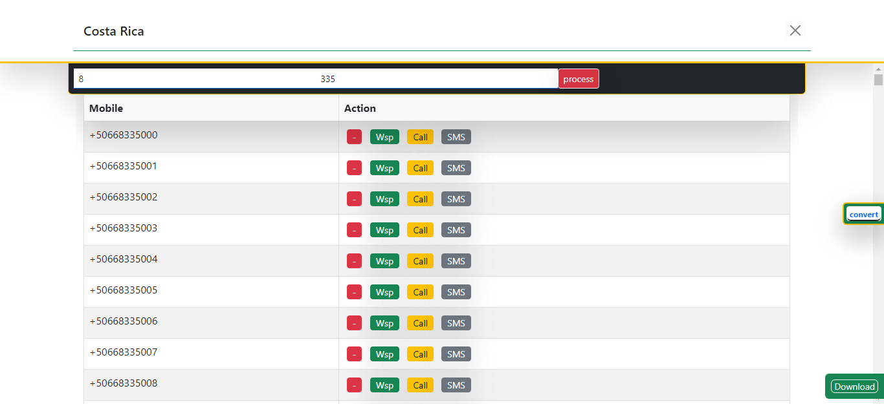This screenshot has width=884, height=404.
Task: Delete the row for +50668335004
Action: pos(354,261)
